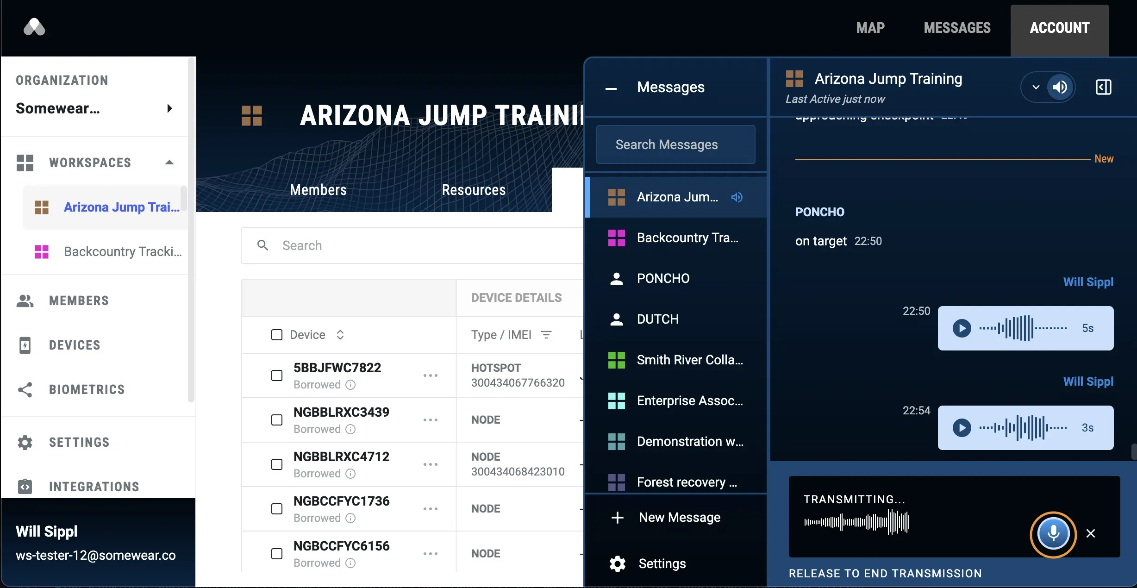Open the INTEGRATIONS sidebar menu item
This screenshot has height=588, width=1137.
point(95,487)
